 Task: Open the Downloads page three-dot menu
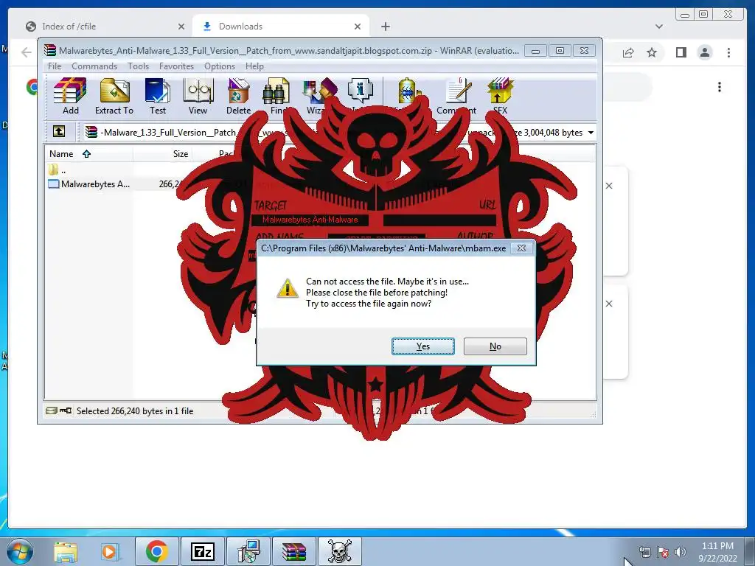(720, 87)
